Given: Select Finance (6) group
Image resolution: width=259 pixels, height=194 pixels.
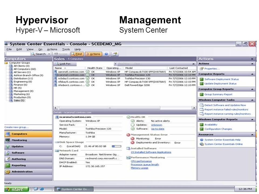Looking at the screenshot, I should point(20,85).
